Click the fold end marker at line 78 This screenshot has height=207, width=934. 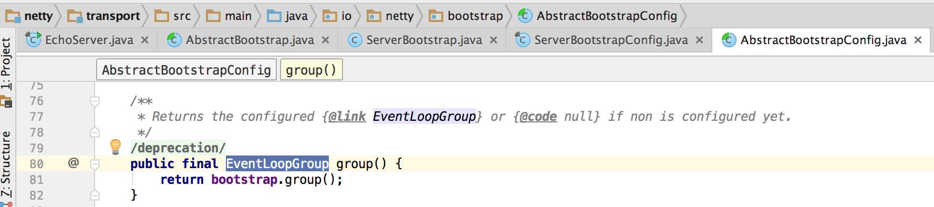[95, 132]
